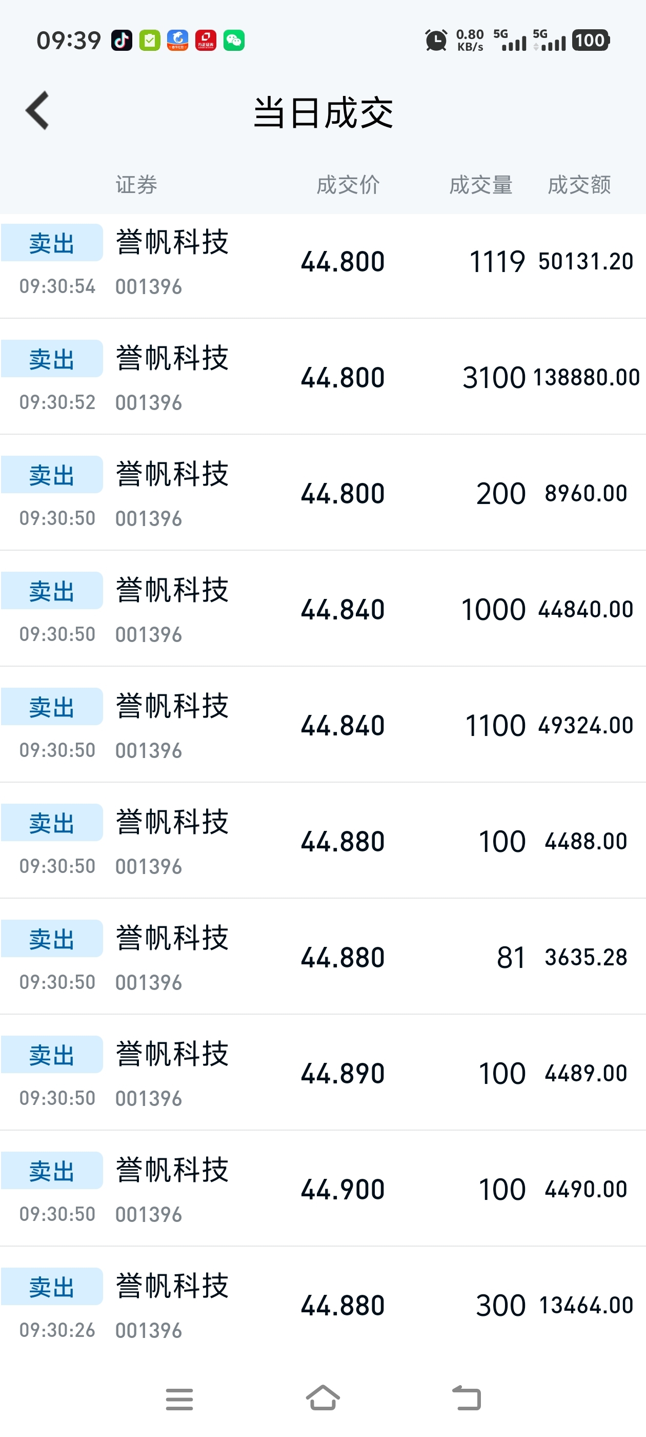The height and width of the screenshot is (1437, 646).
Task: Open TikTok notification icon in status bar
Action: tap(122, 40)
